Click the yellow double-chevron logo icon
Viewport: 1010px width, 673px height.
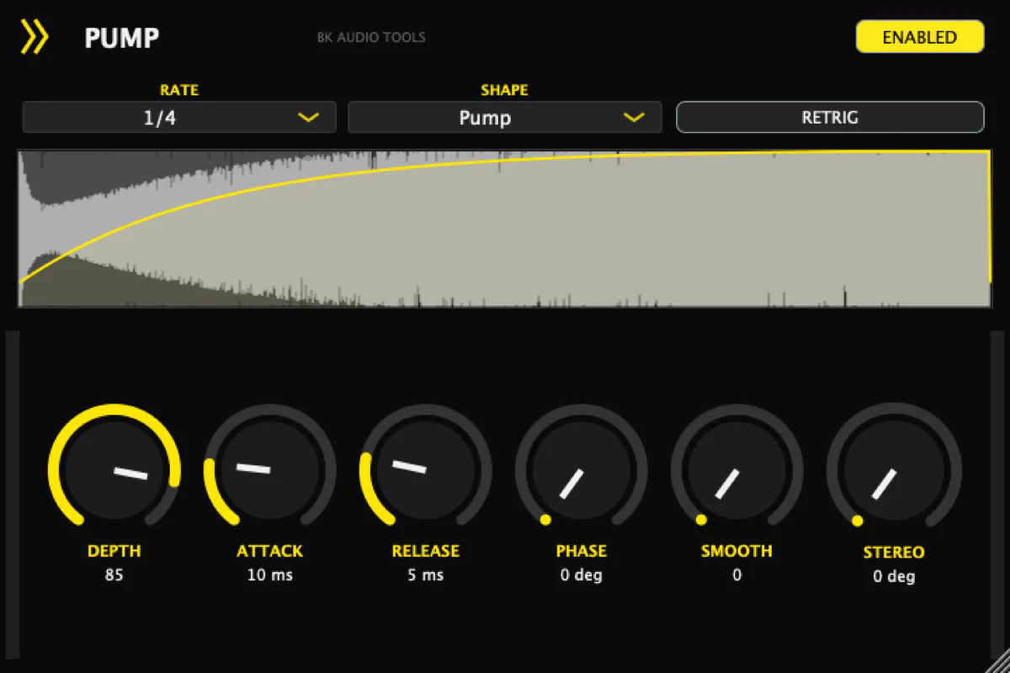click(35, 37)
